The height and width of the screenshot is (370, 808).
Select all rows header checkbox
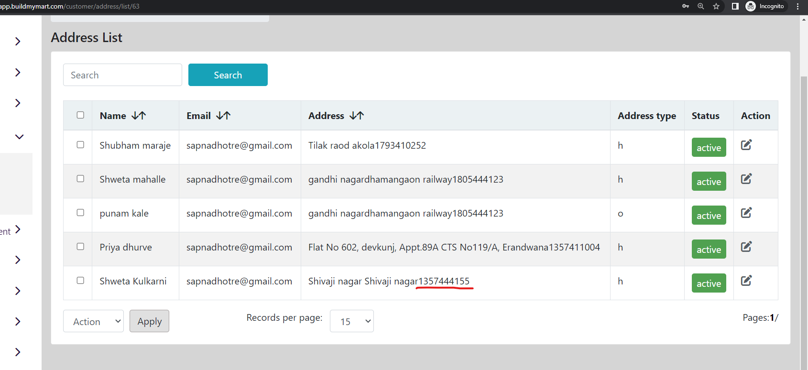point(80,115)
